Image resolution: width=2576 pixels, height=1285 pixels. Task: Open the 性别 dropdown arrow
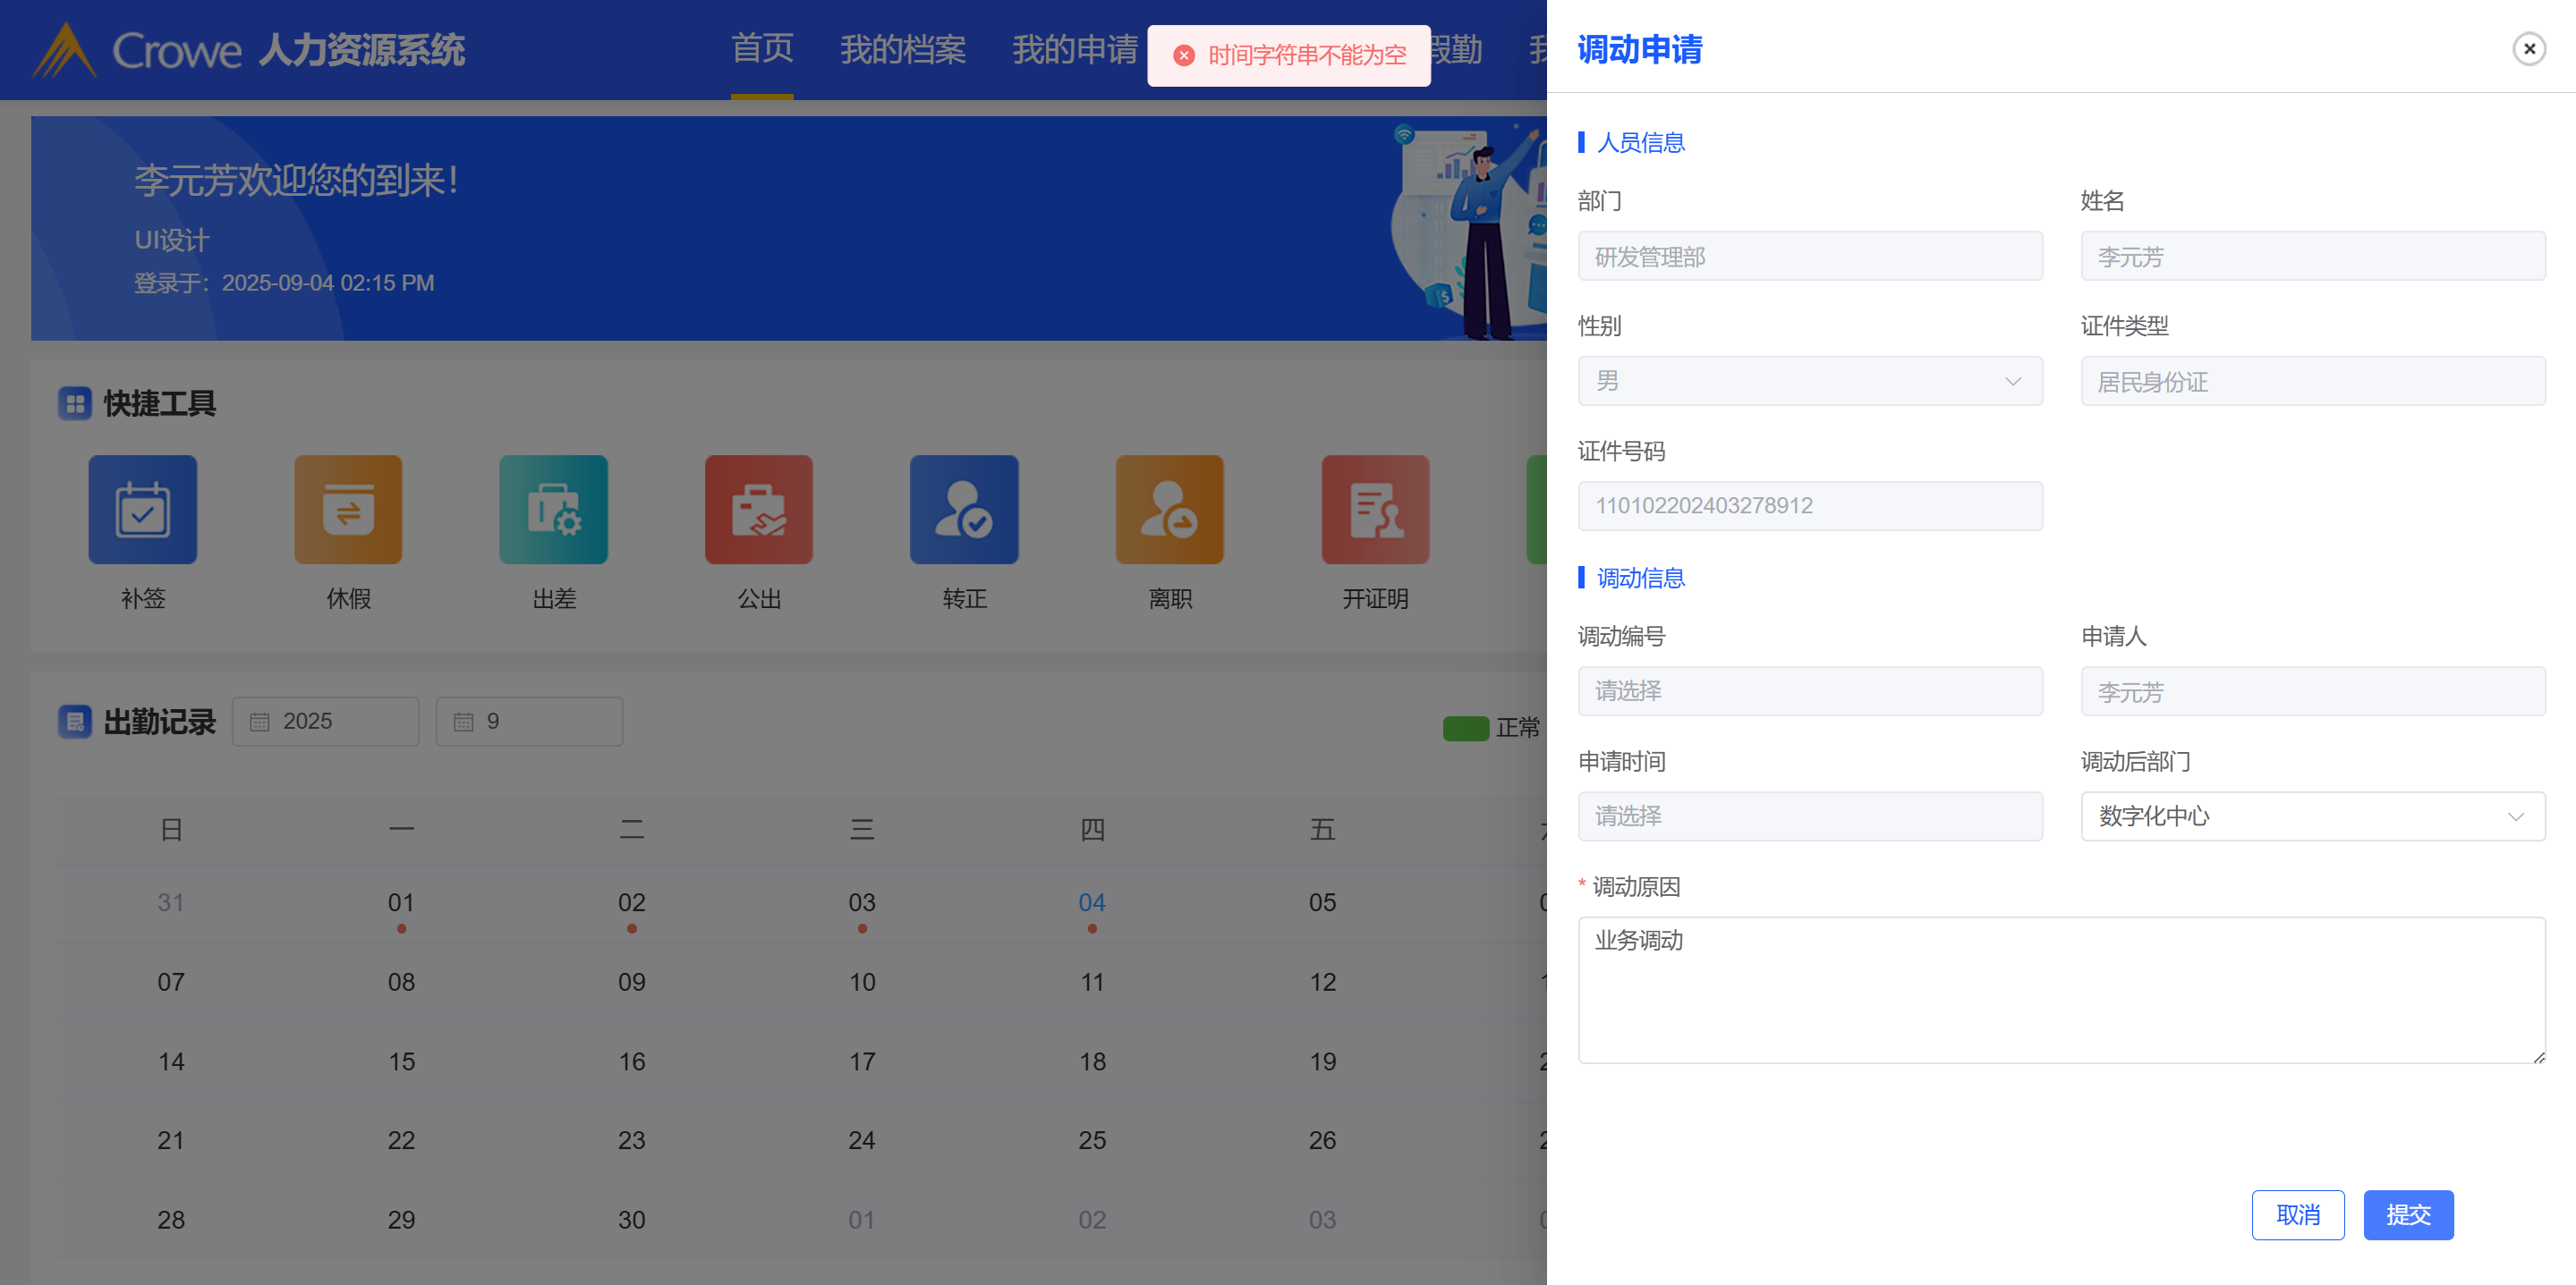tap(2013, 382)
